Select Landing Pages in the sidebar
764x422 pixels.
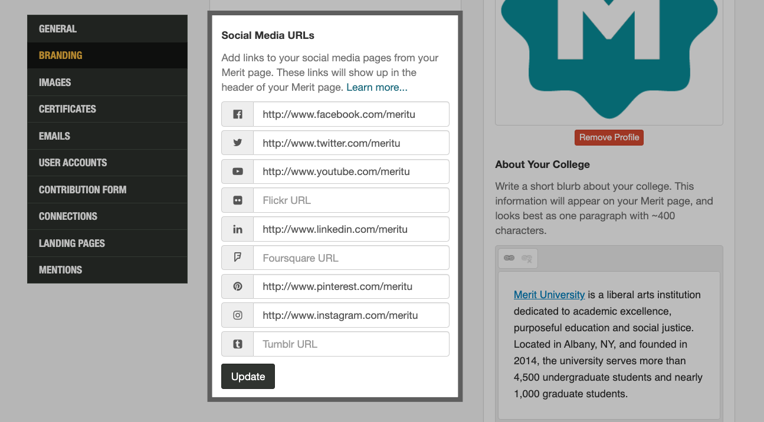tap(71, 243)
